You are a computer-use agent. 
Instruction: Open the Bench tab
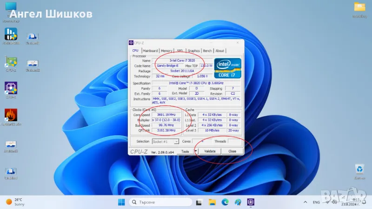coord(207,51)
